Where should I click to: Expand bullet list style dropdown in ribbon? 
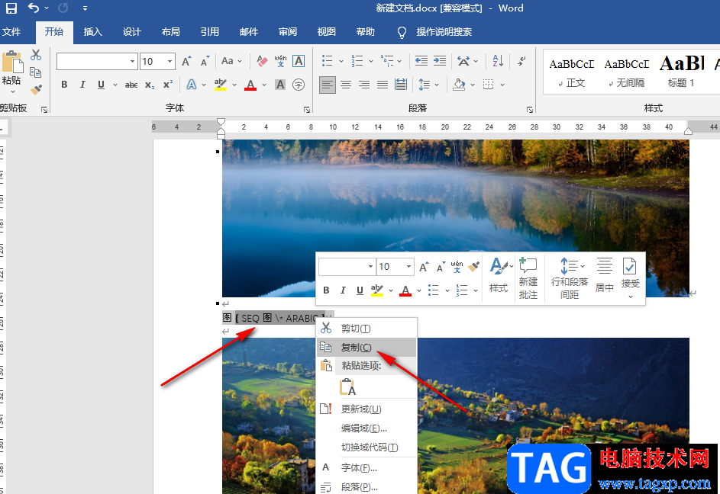point(341,61)
